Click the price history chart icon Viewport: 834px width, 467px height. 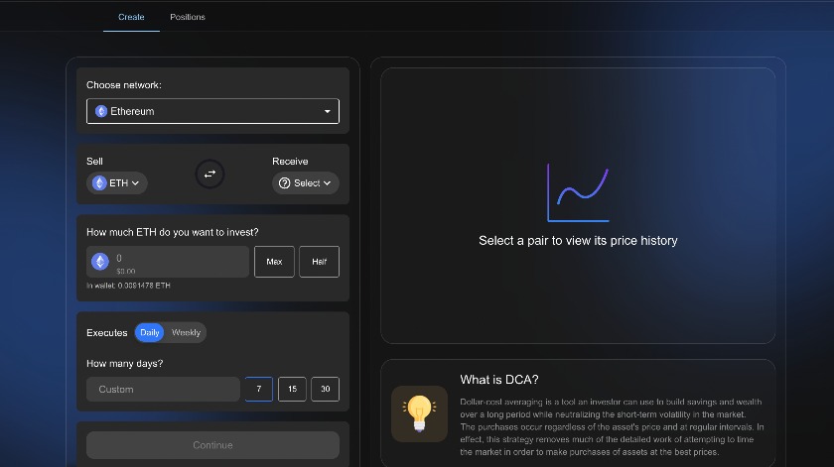tap(578, 193)
